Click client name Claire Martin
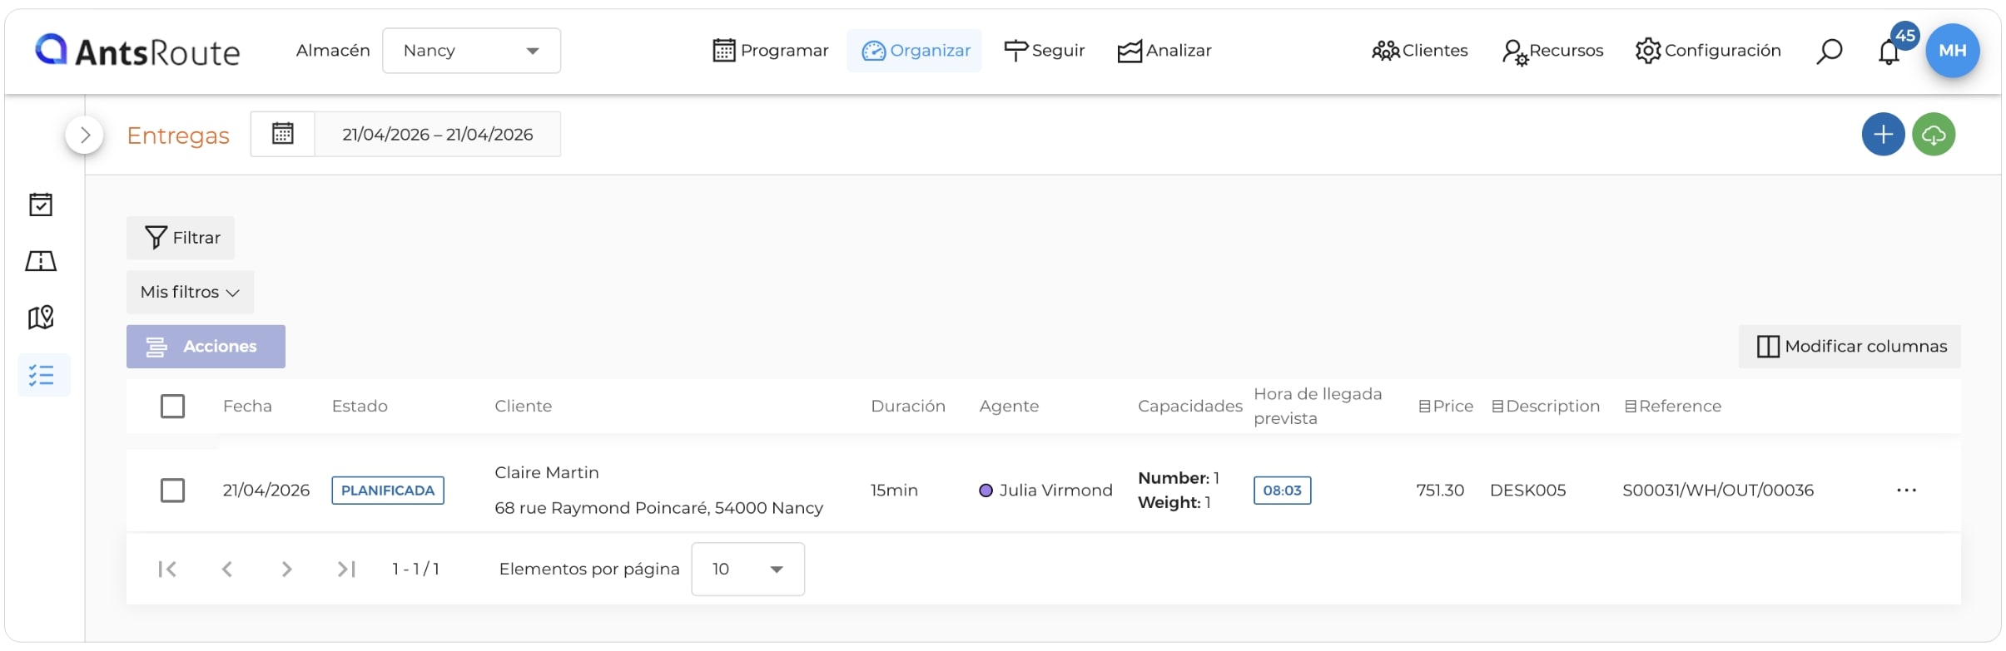Screen dimensions: 2006x651 (x=547, y=473)
